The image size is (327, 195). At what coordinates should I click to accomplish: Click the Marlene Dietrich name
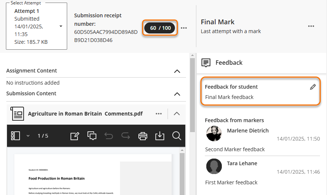tap(248, 131)
